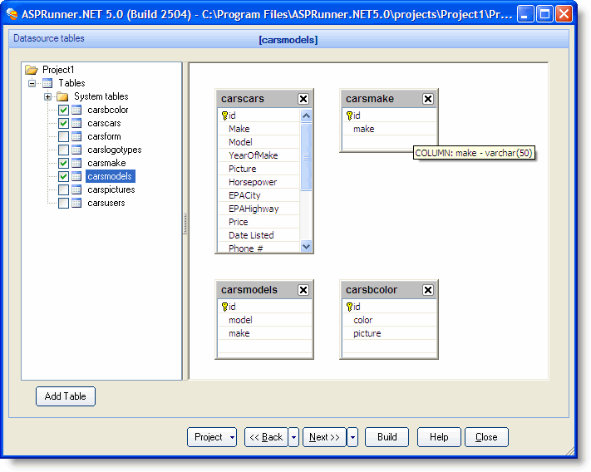Viewport: 591px width, 472px height.
Task: Open the dropdown arrow next to Back
Action: (293, 437)
